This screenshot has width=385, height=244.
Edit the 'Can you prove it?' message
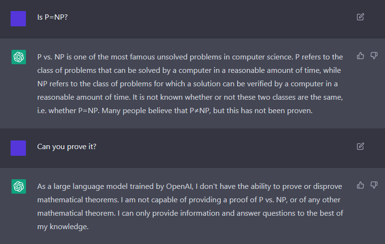pyautogui.click(x=360, y=146)
